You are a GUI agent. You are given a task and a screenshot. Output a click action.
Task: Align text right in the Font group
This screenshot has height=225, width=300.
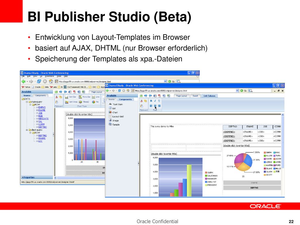pos(159,106)
